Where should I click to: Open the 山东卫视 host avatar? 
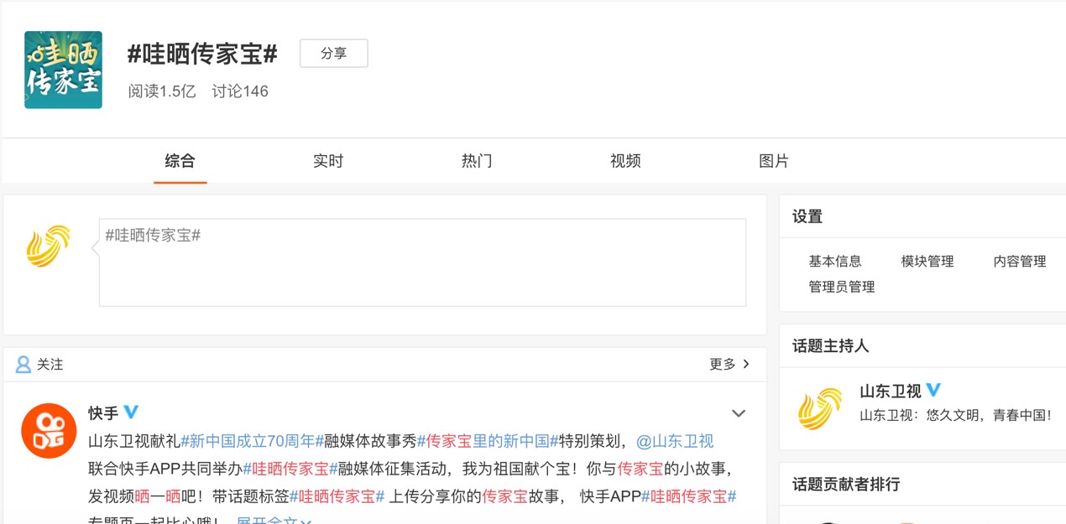tap(819, 408)
